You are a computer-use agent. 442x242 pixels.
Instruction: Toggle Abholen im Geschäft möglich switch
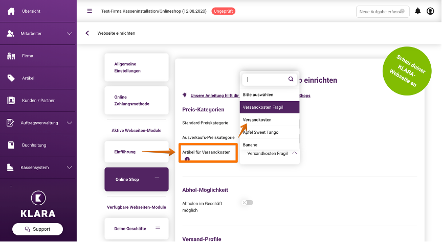point(248,203)
